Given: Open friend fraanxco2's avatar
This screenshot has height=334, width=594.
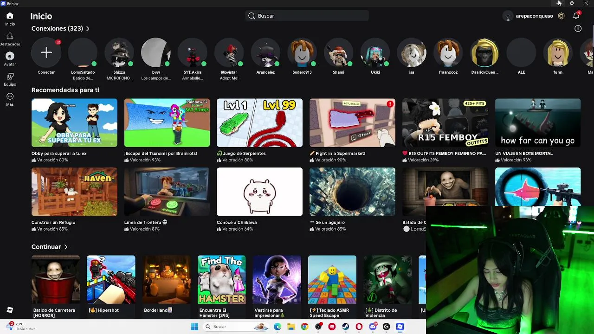Looking at the screenshot, I should point(448,52).
